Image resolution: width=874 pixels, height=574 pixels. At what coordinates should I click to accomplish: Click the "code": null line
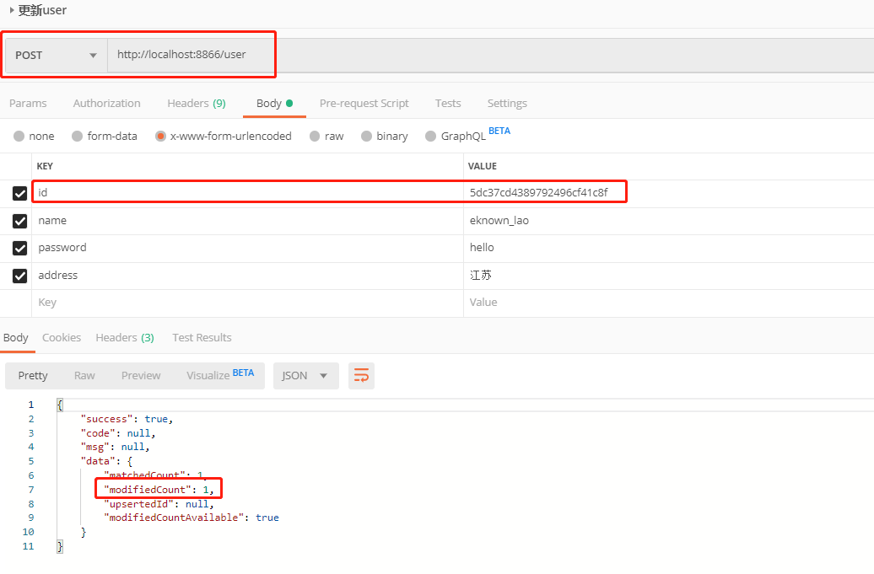click(x=117, y=433)
